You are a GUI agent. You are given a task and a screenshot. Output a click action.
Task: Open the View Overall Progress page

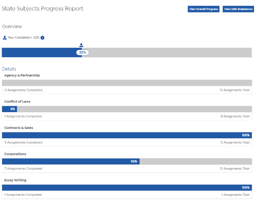(x=203, y=9)
